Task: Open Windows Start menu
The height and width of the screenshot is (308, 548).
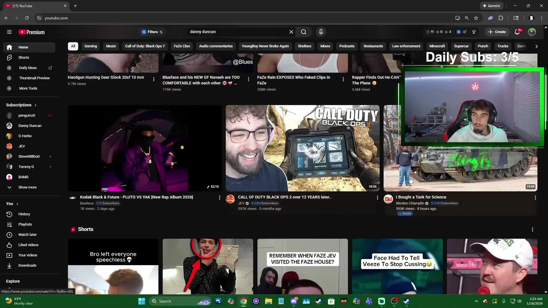Action: [x=141, y=301]
